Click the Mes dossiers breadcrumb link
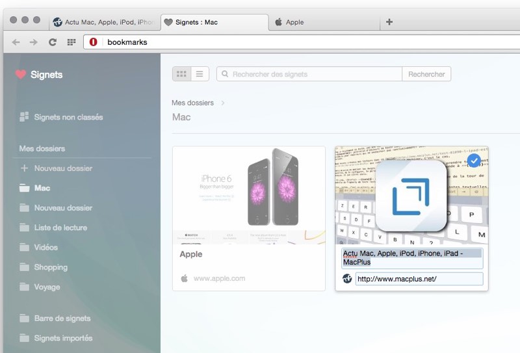Screen dimensions: 520x353 192,103
